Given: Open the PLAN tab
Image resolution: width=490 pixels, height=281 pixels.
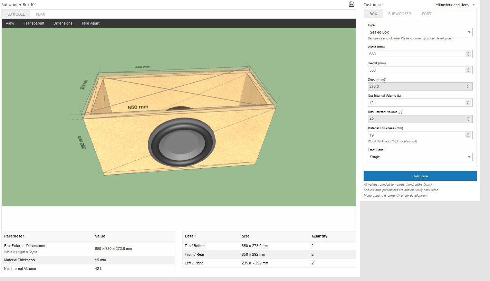Looking at the screenshot, I should coord(40,14).
